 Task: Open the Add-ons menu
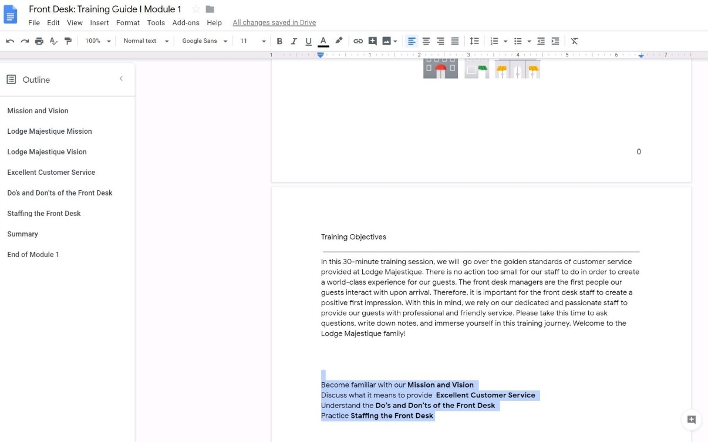pyautogui.click(x=186, y=23)
